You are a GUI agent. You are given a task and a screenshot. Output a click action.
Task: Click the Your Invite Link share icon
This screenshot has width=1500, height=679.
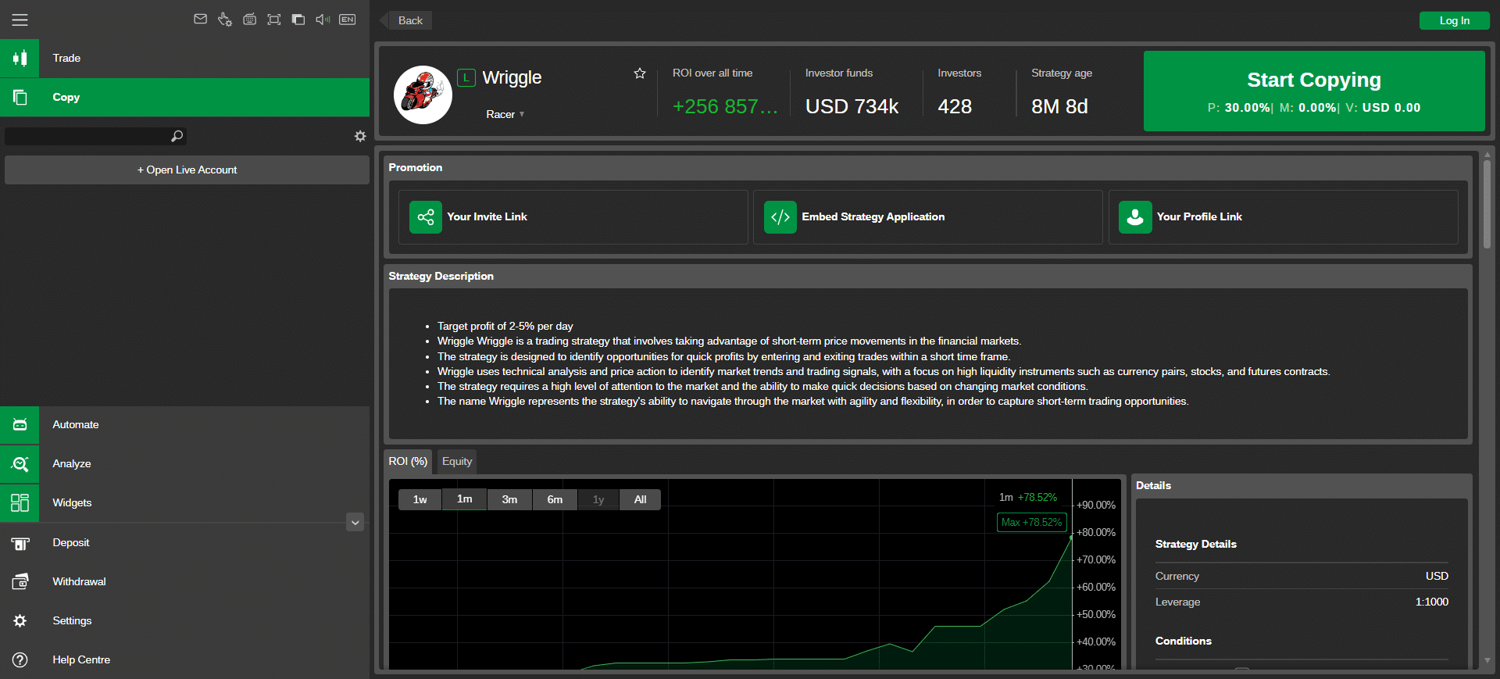pyautogui.click(x=426, y=217)
